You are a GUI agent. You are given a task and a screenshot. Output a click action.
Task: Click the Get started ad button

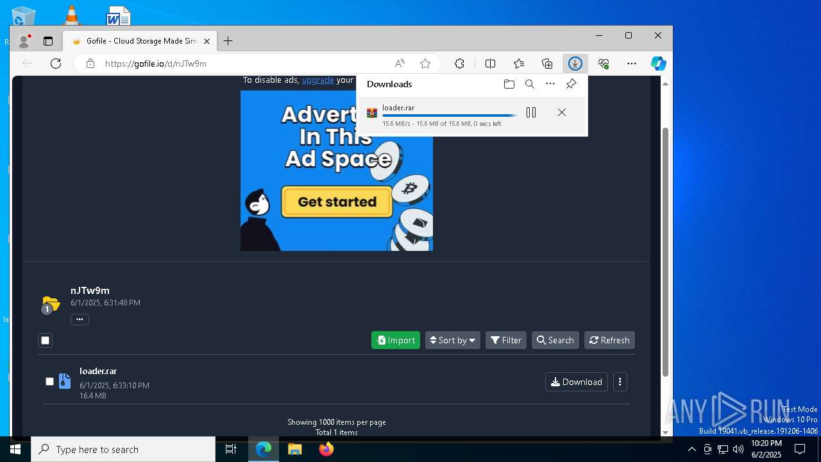coord(337,201)
